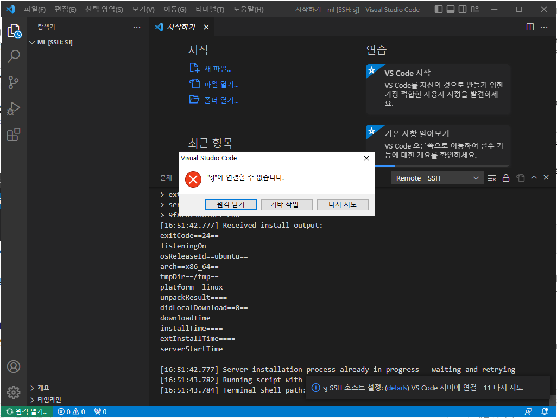Open the feedback icon in status bar

(x=528, y=411)
